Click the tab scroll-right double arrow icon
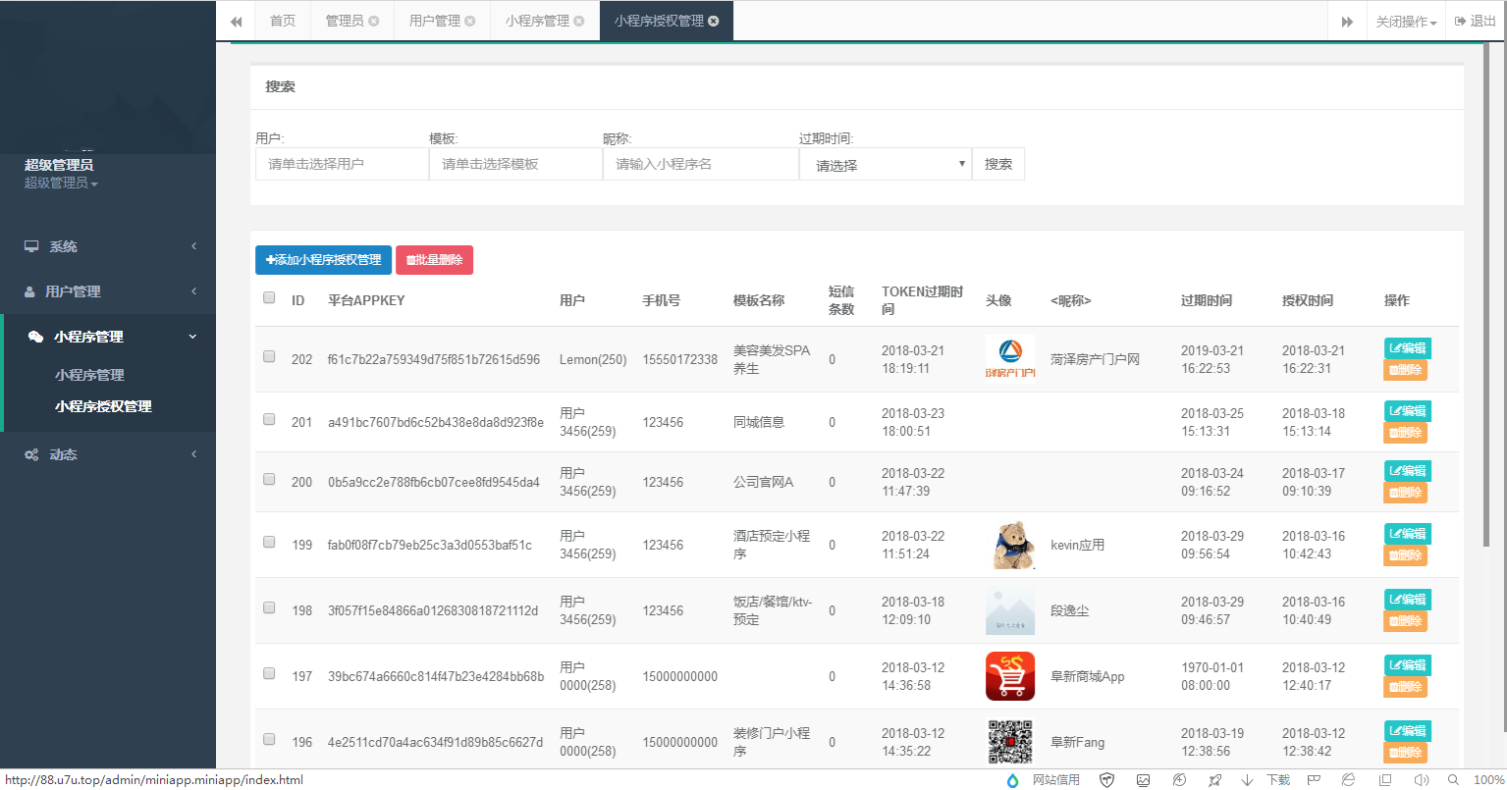 click(1347, 22)
